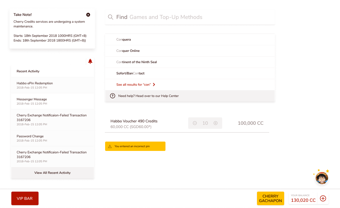The image size is (340, 208).
Task: Open the VIP BAR button
Action: tap(25, 198)
